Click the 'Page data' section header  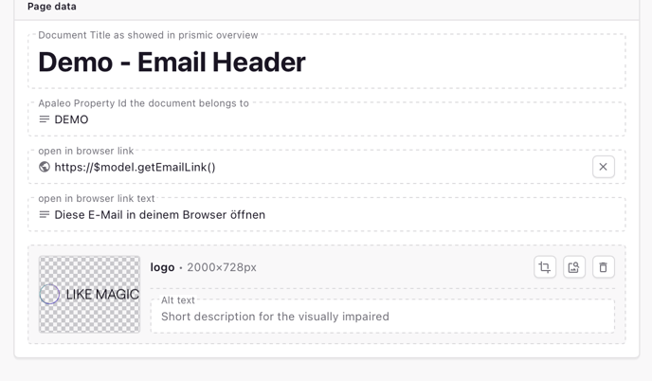point(52,7)
